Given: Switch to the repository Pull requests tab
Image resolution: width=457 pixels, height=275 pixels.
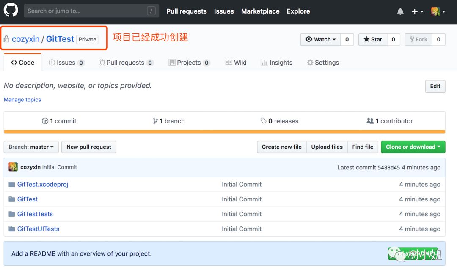Looking at the screenshot, I should (x=126, y=63).
